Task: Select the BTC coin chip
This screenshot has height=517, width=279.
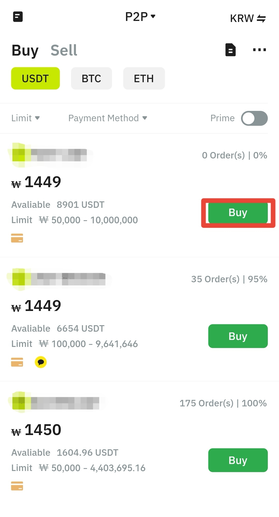Action: tap(91, 78)
